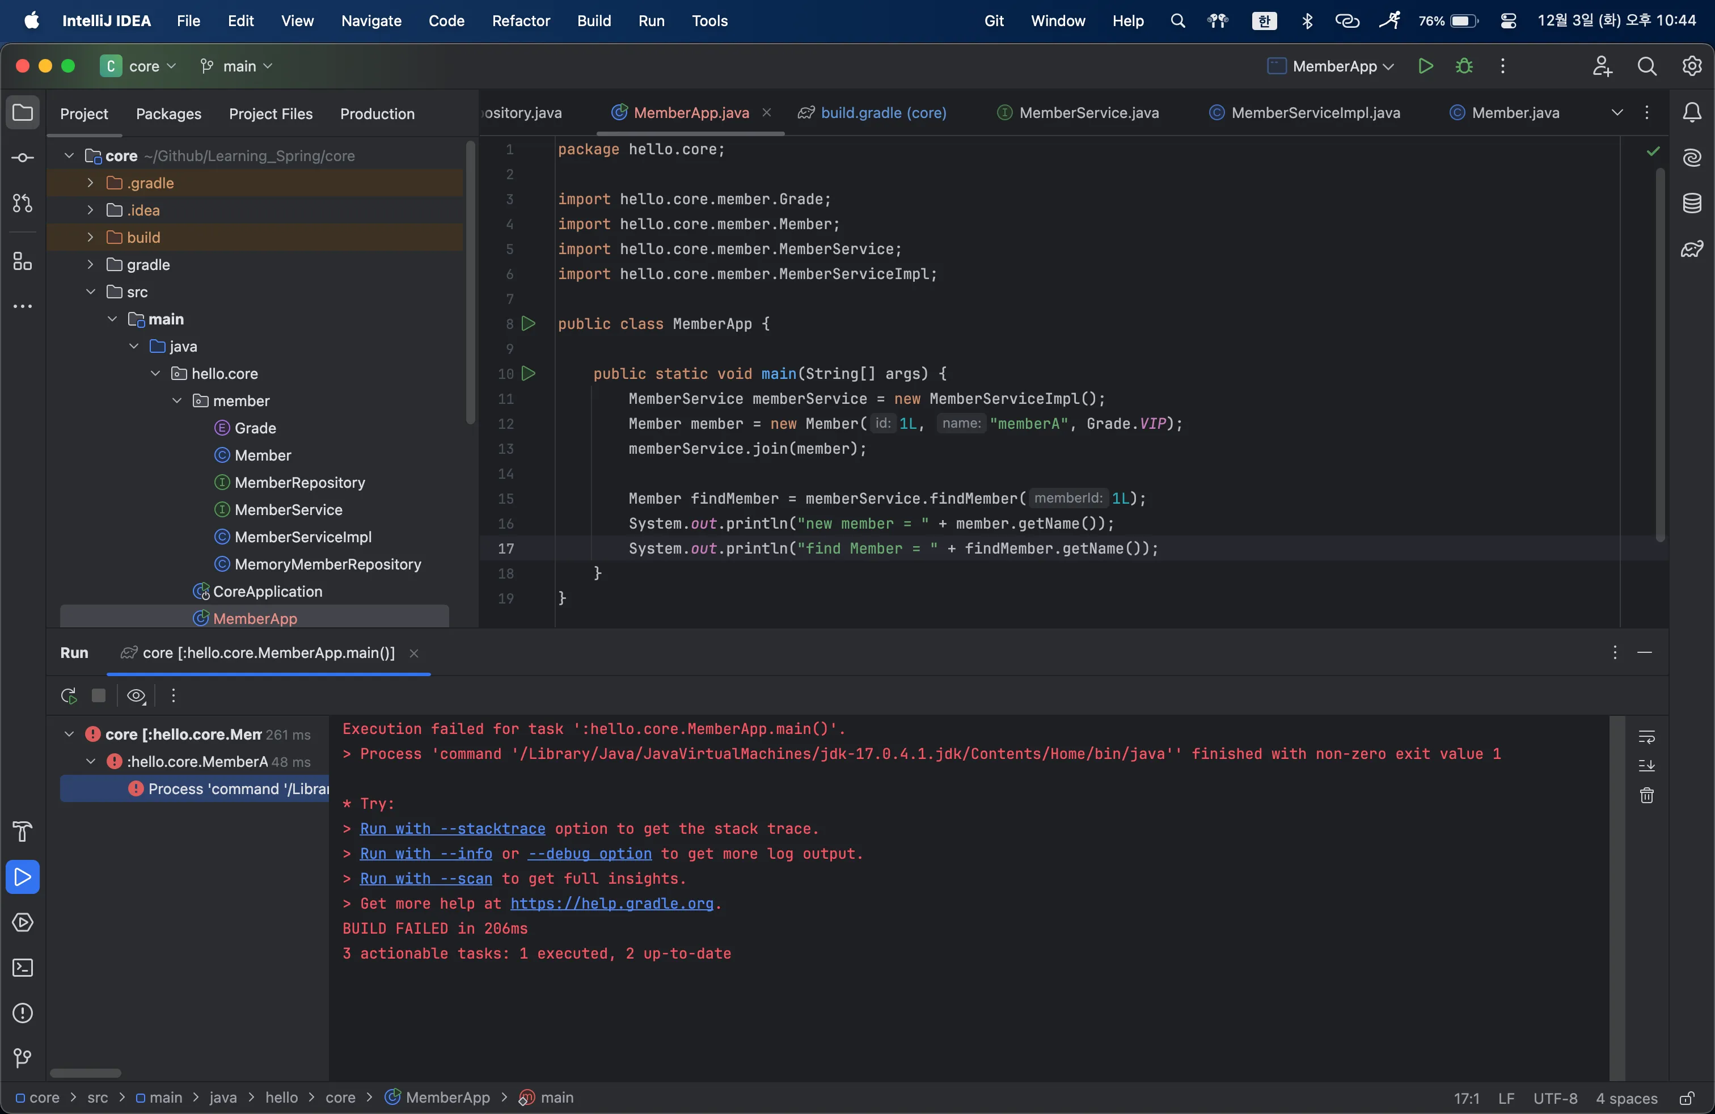
Task: Click the UTF-8 encoding status widget
Action: pyautogui.click(x=1555, y=1098)
